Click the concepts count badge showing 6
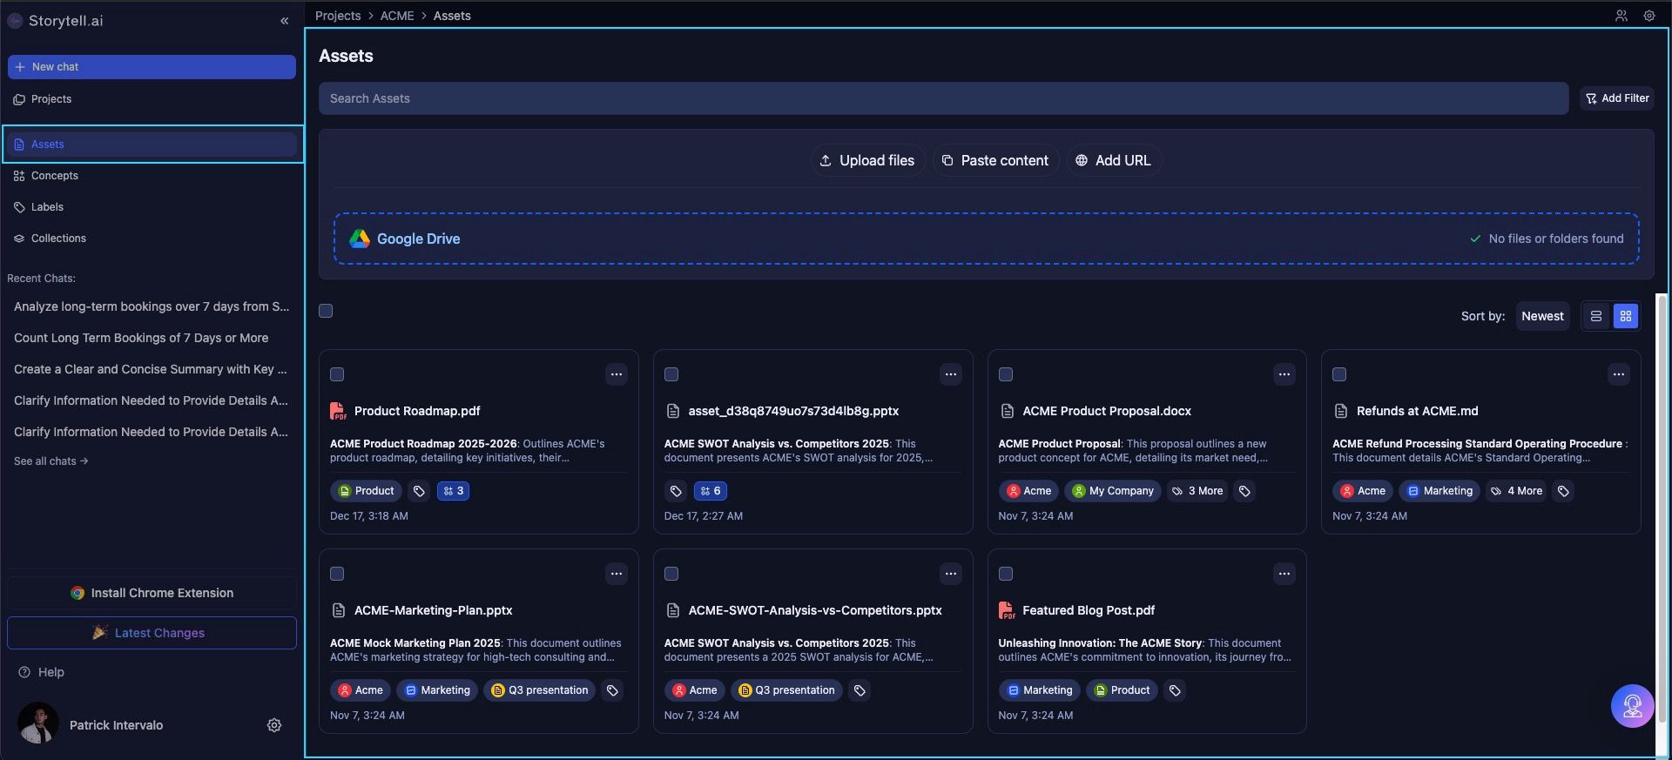 [x=711, y=491]
